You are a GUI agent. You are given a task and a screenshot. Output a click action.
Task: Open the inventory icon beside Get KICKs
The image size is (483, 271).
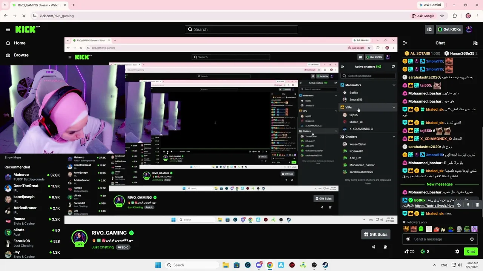click(x=429, y=29)
